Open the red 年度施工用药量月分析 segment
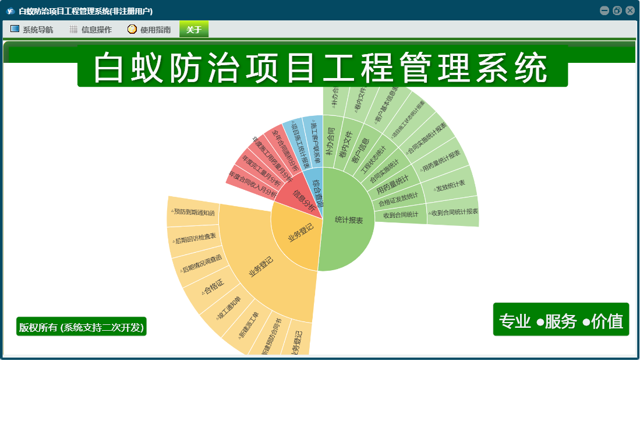This screenshot has height=421, width=640. 272,160
